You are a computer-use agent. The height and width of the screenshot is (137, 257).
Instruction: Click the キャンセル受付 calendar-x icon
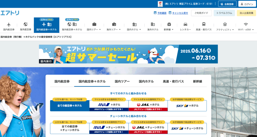[x=170, y=13]
